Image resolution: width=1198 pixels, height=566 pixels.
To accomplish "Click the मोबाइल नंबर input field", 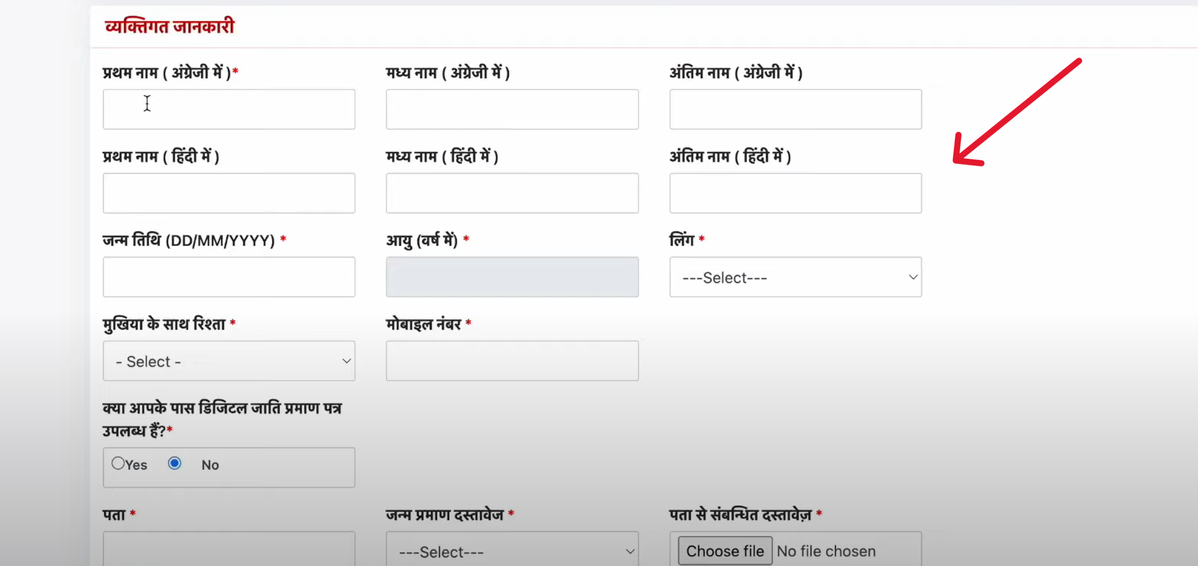I will (x=512, y=361).
